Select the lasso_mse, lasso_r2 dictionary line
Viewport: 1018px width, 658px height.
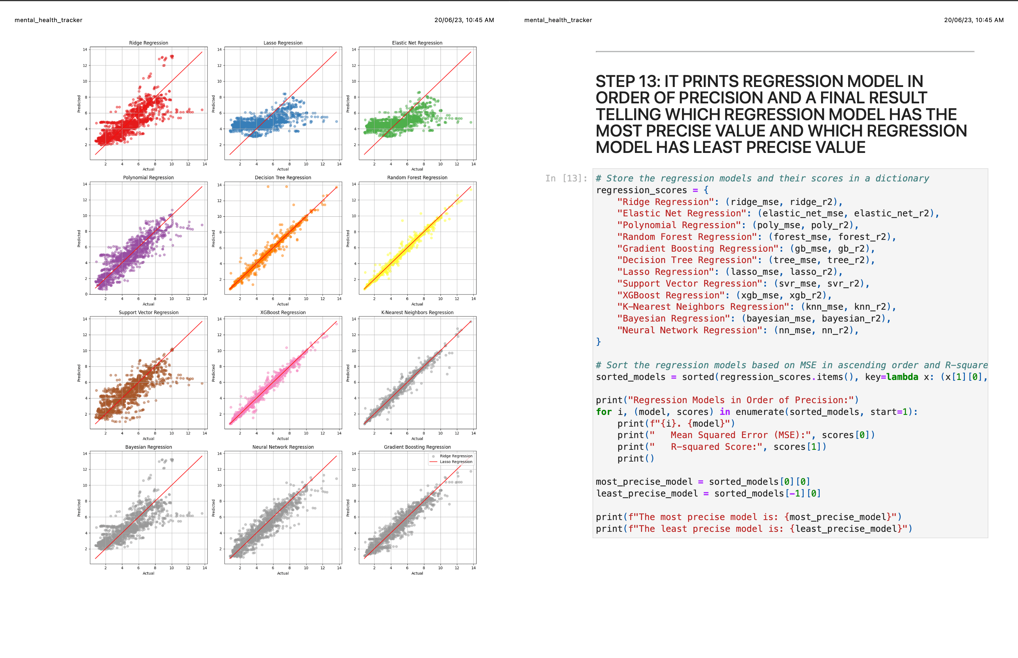[x=730, y=272]
